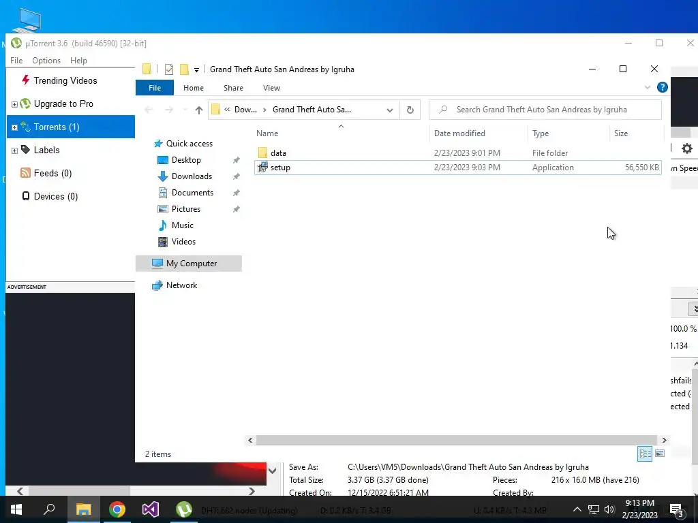
Task: Open Downloads in navigation pane
Action: (192, 176)
